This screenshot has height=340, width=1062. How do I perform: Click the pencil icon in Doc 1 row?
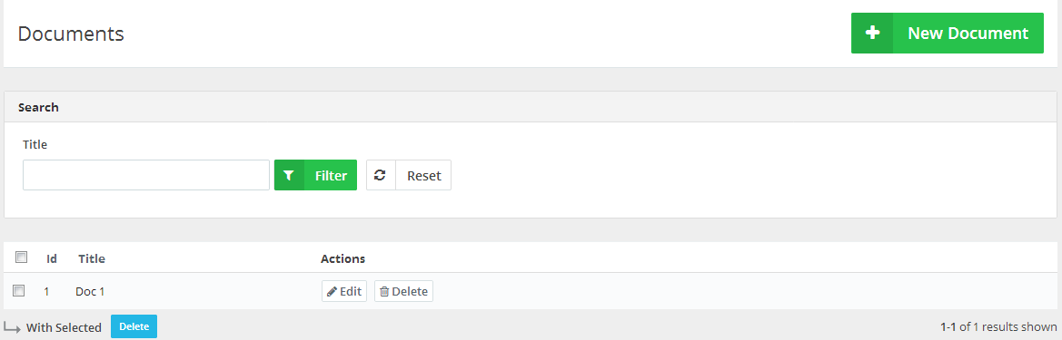click(x=332, y=291)
